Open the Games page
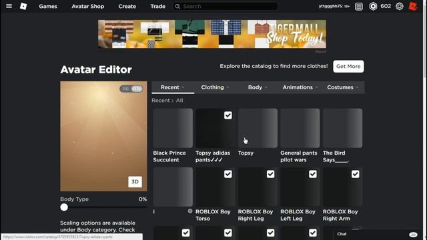 click(x=48, y=6)
